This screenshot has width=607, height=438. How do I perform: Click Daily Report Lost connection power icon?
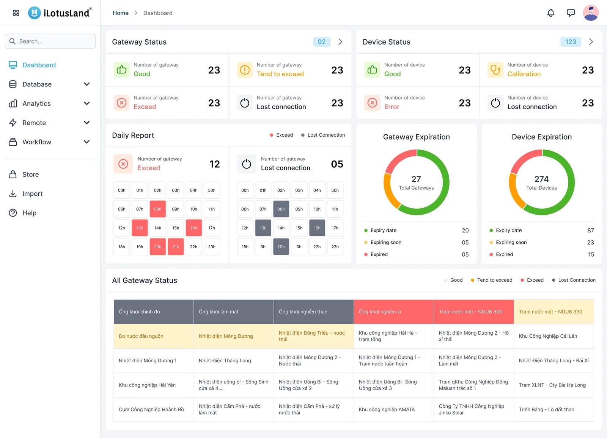click(247, 164)
